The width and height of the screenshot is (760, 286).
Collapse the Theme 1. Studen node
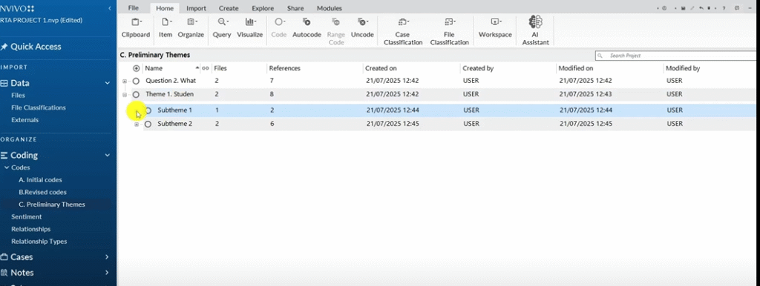point(125,95)
